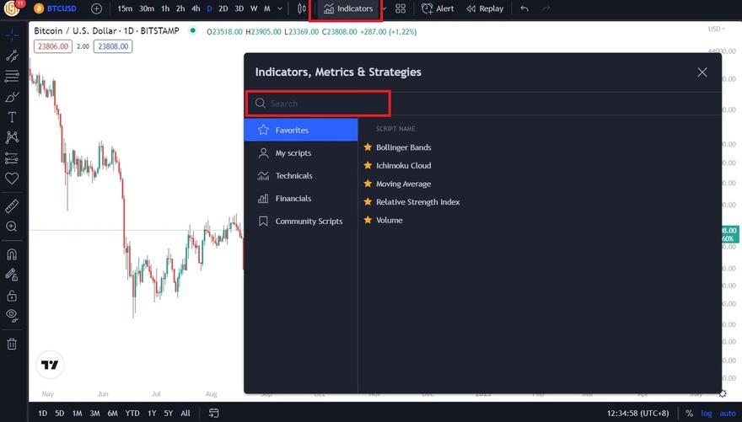Screen dimensions: 742x422
Task: Choose the 2D interval
Action: [x=223, y=8]
